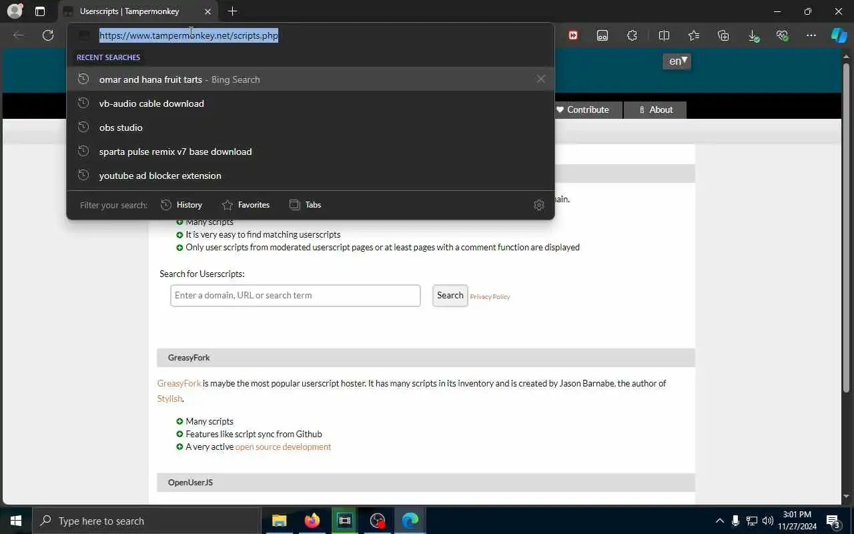Open the Favorites star list
The height and width of the screenshot is (534, 854).
(x=694, y=35)
